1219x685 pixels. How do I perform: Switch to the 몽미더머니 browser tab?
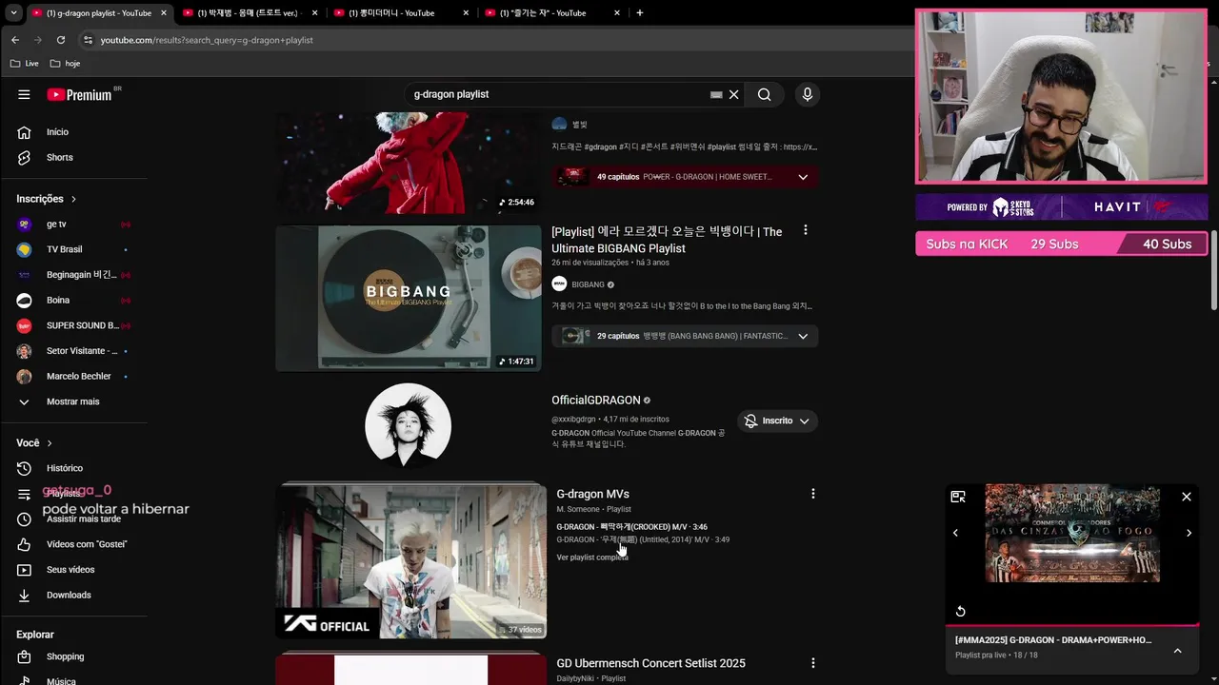click(x=400, y=13)
